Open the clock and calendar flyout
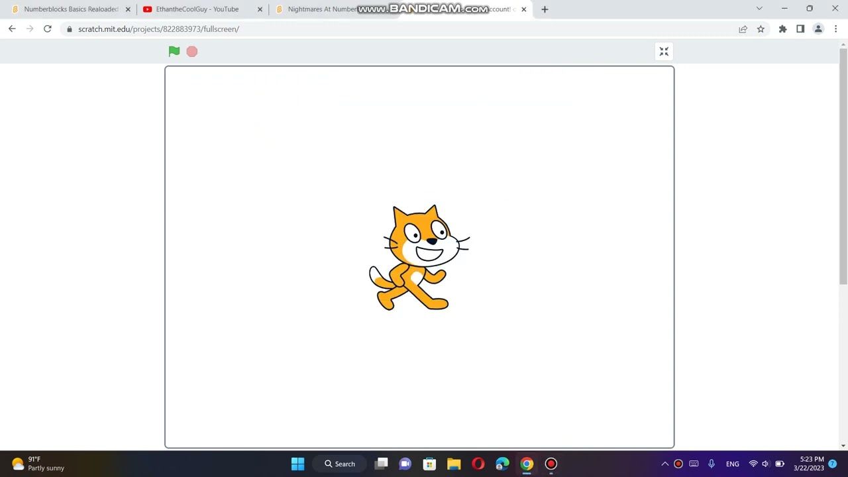Screen dimensions: 848x477 point(808,464)
